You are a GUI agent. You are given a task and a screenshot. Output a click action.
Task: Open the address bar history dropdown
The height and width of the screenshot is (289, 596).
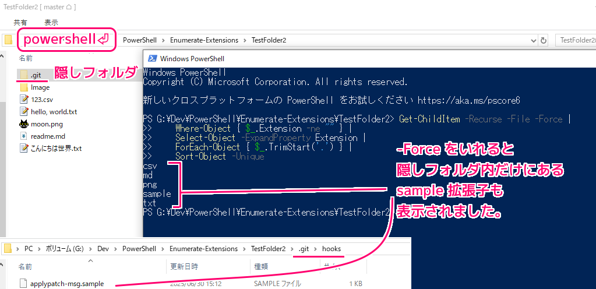(532, 40)
